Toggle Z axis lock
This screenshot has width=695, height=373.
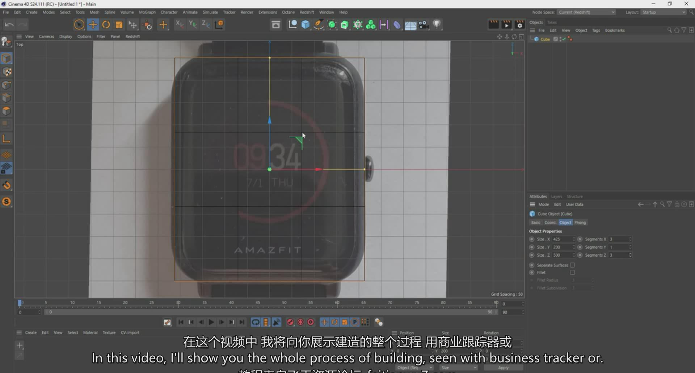pyautogui.click(x=206, y=24)
